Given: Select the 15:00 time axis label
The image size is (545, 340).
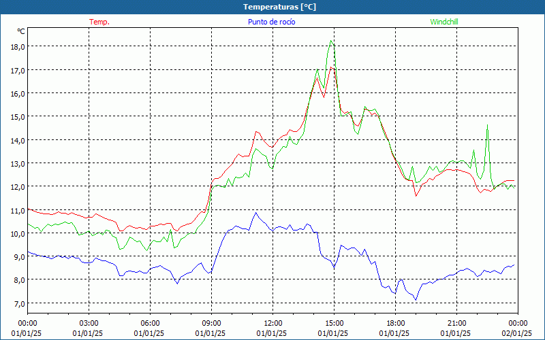Looking at the screenshot, I should [x=334, y=323].
